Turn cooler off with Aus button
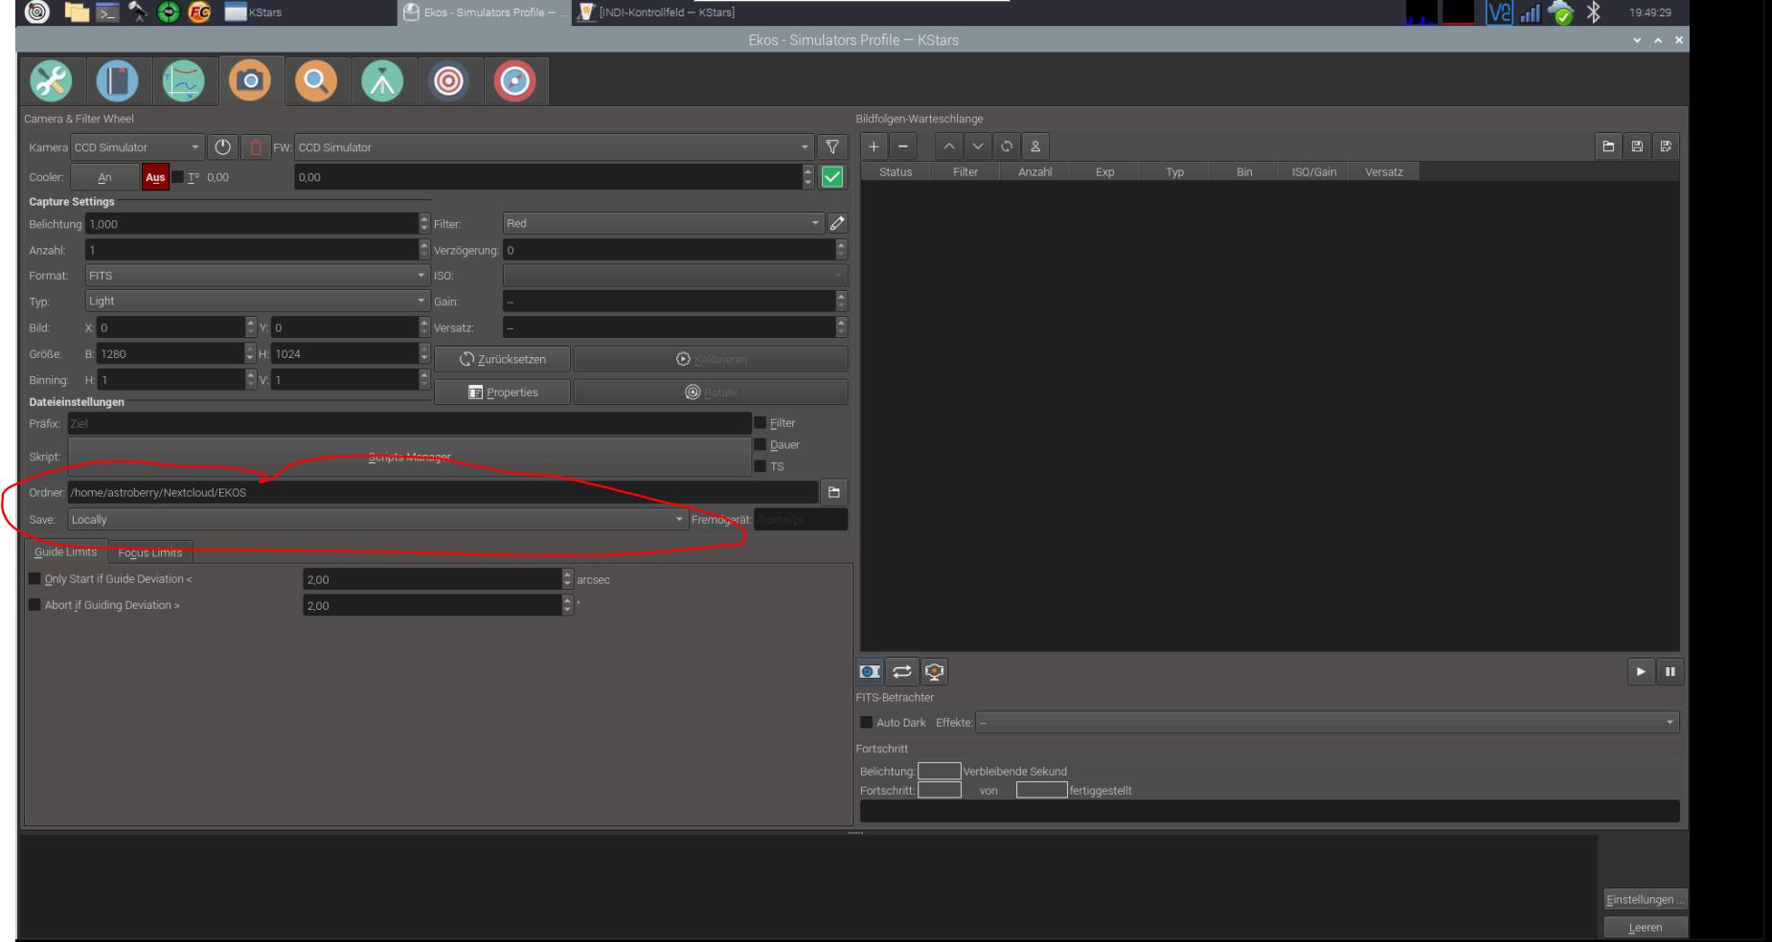Screen dimensions: 1772x942 (155, 177)
